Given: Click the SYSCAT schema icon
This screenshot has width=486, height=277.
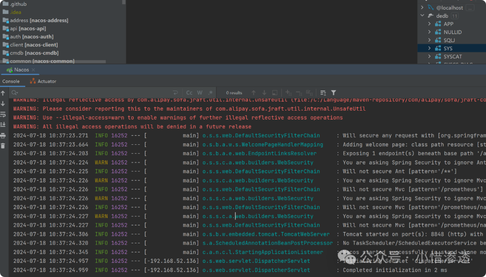Looking at the screenshot, I should 438,56.
